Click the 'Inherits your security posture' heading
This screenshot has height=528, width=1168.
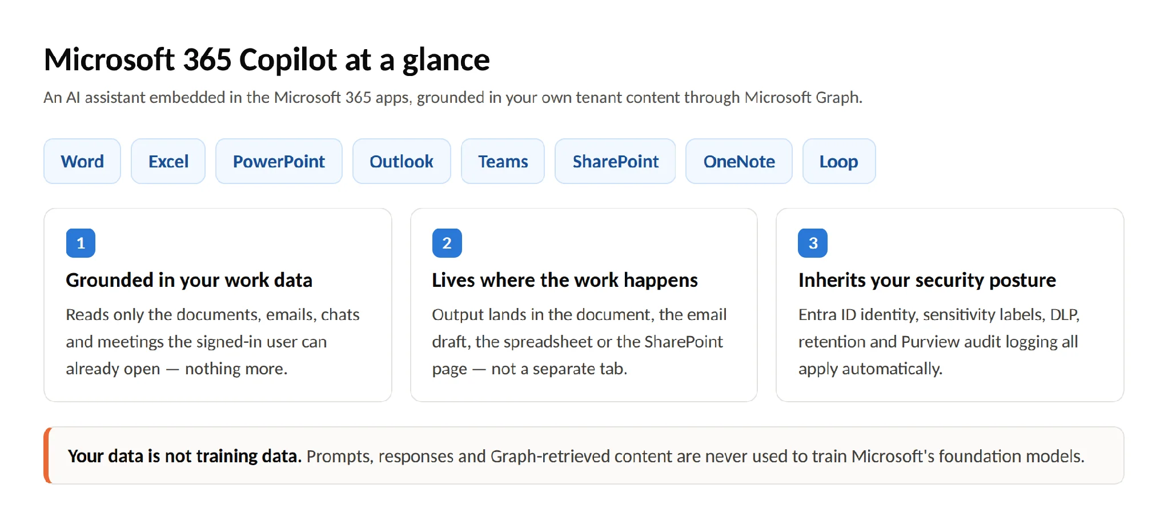click(x=927, y=280)
